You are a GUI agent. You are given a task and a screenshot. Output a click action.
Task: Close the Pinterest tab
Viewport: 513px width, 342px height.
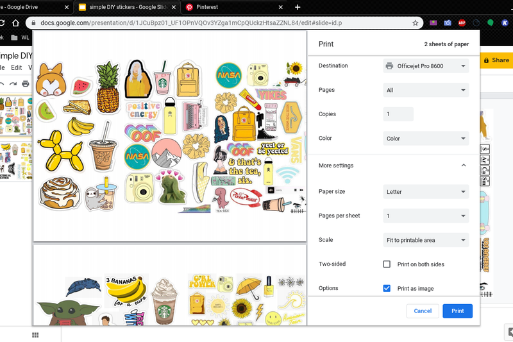280,7
